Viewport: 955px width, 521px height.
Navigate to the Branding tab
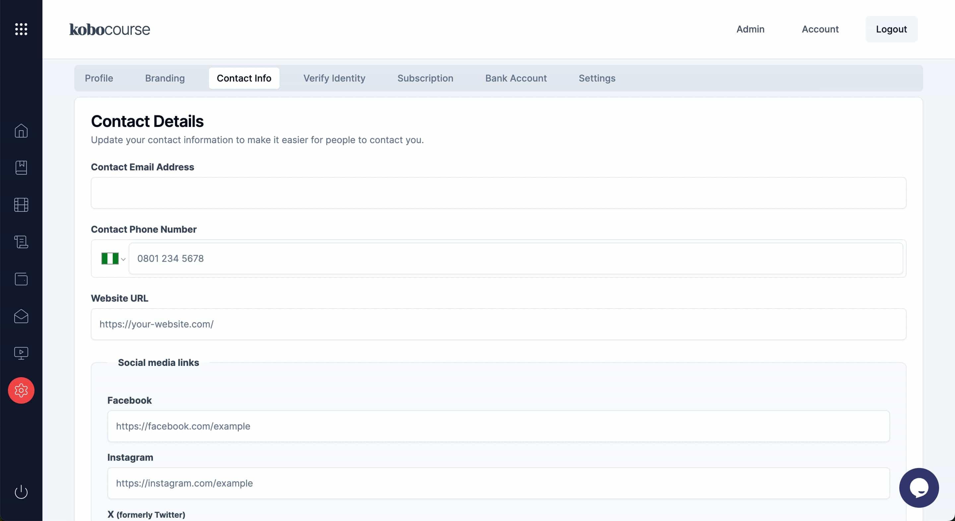click(165, 78)
